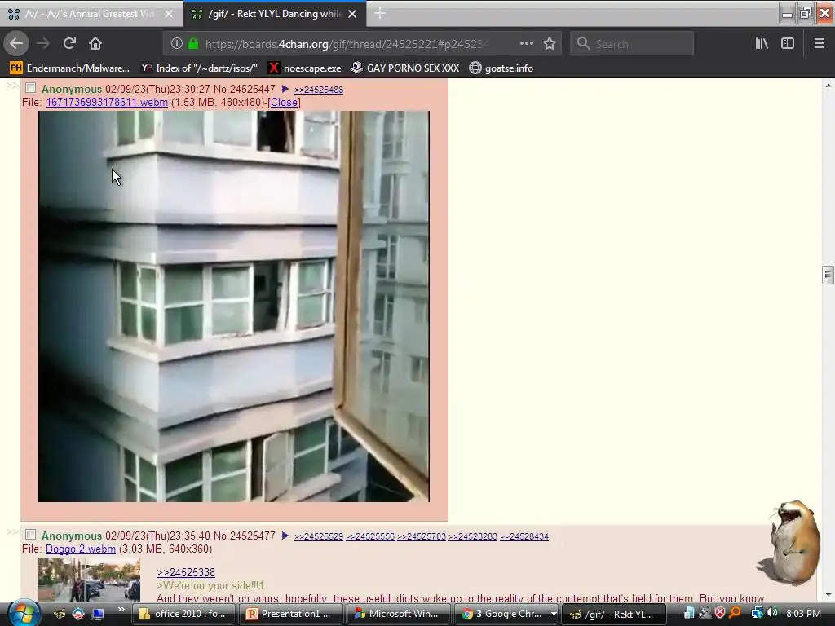The width and height of the screenshot is (835, 626).
Task: Expand the quick launch overflow chevron
Action: point(121,610)
